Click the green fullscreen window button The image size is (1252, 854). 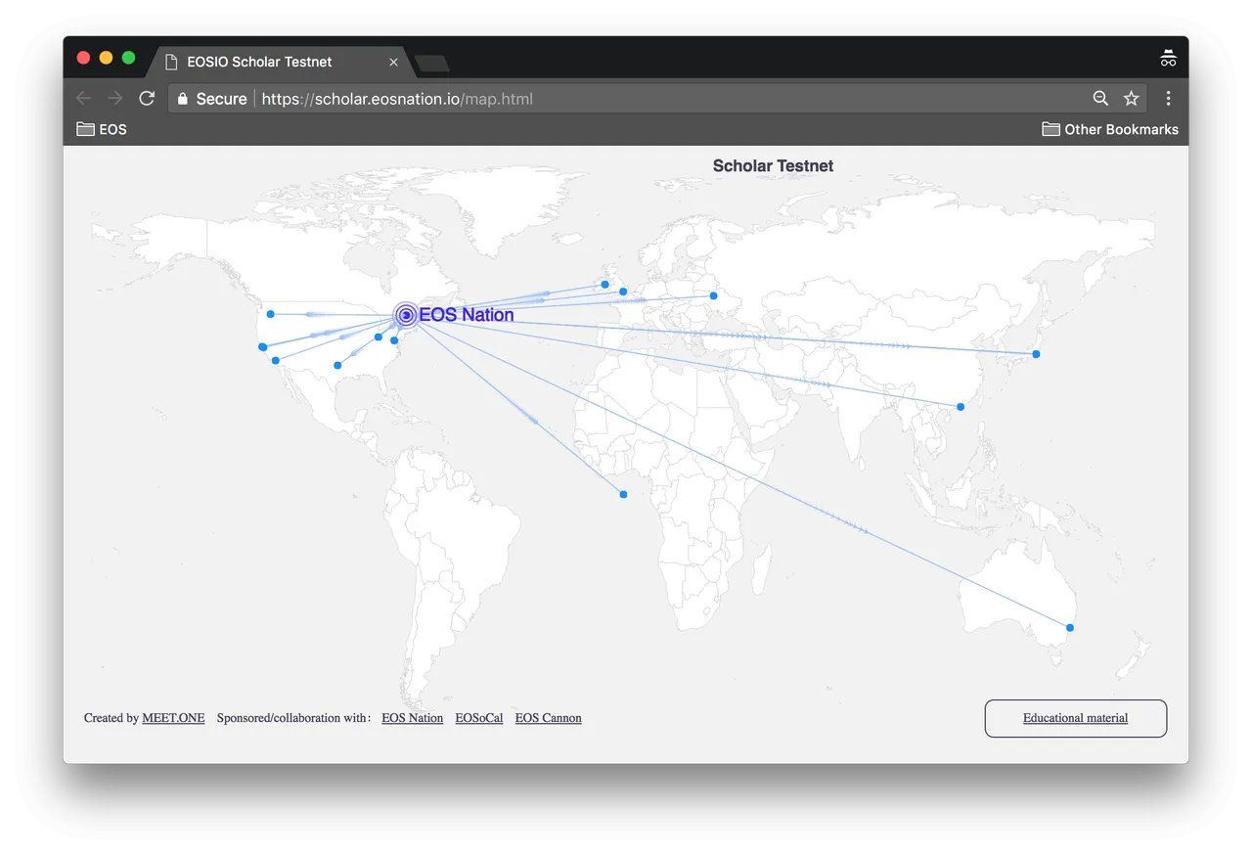click(x=128, y=58)
